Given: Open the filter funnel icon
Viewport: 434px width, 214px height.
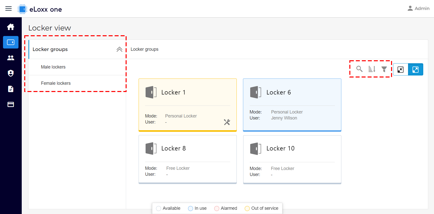Looking at the screenshot, I should (384, 69).
